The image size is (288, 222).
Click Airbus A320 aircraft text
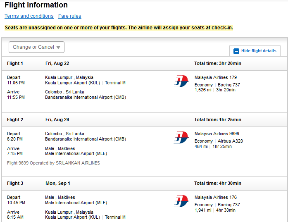[230, 141]
